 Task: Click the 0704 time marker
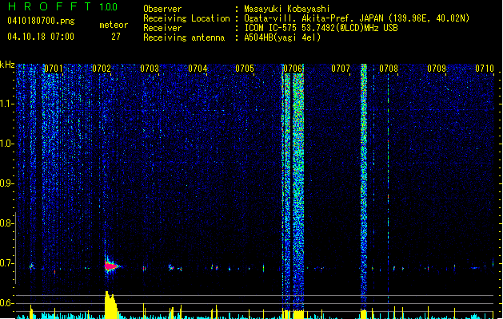[x=198, y=69]
